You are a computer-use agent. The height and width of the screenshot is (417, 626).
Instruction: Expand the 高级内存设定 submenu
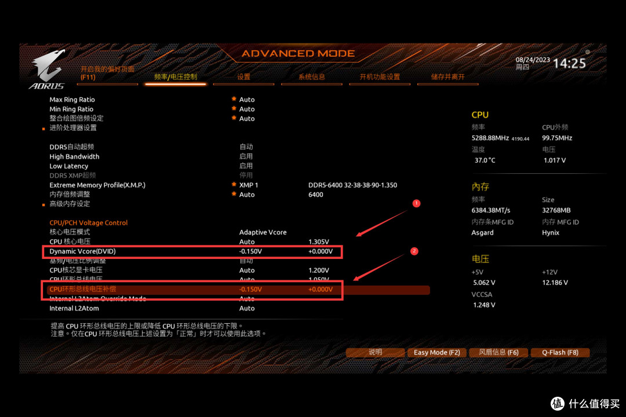70,204
